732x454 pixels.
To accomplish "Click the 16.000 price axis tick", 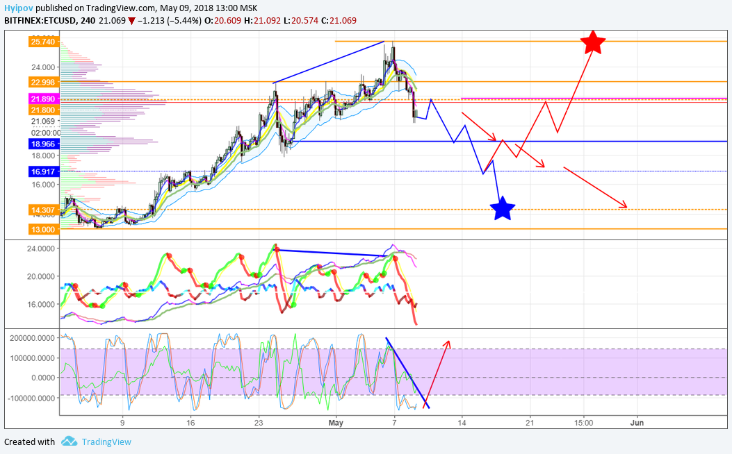I will [43, 184].
